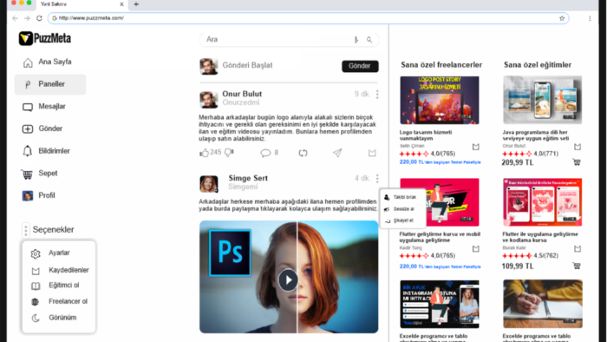607x342 pixels.
Task: Click Gönderi Başlat post field
Action: tap(248, 65)
